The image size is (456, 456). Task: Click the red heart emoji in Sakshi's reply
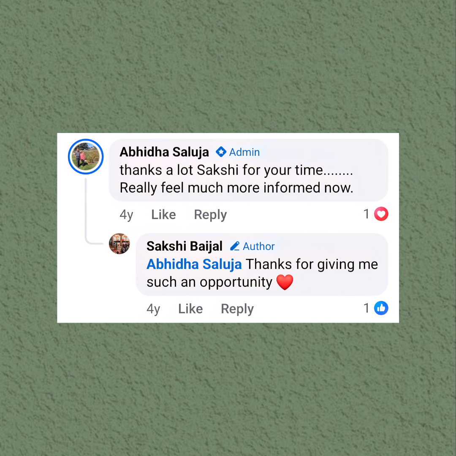pos(285,282)
